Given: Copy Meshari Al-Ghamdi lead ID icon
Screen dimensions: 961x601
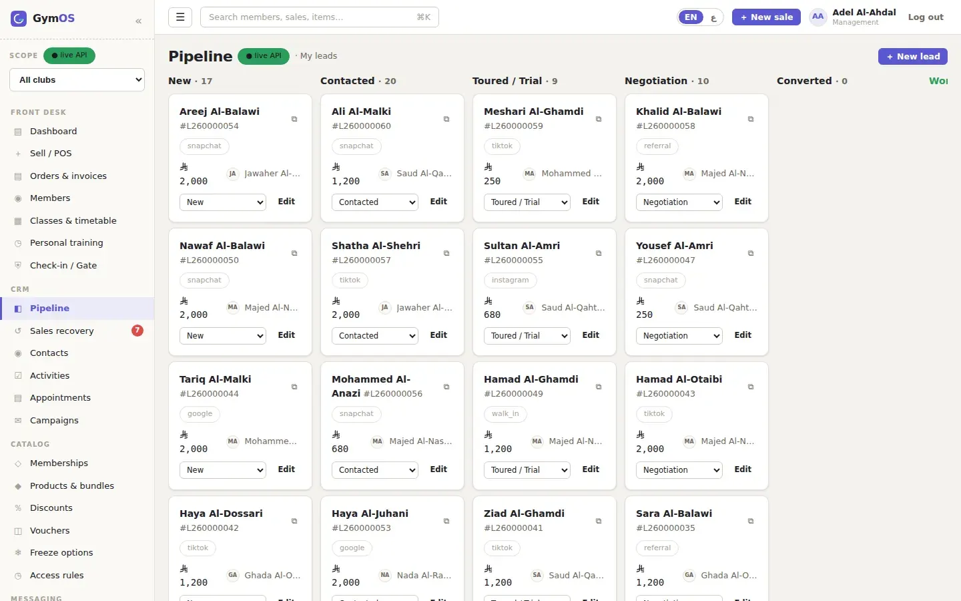Looking at the screenshot, I should coord(599,119).
